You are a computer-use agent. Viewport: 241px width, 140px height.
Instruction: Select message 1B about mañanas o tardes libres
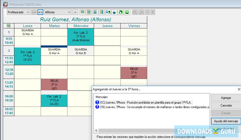154,107
